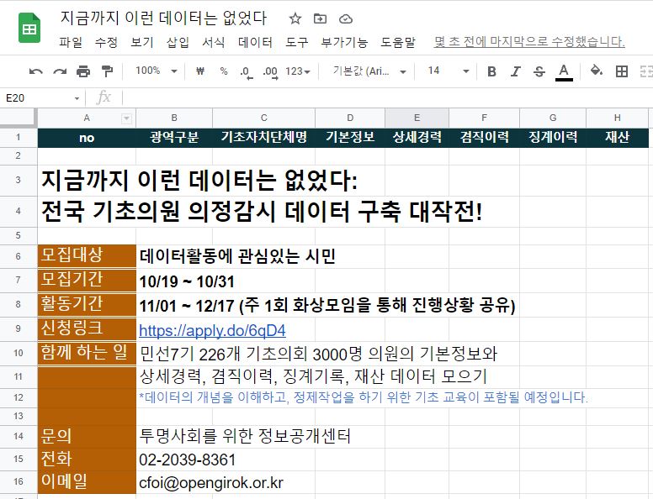Open the 부가기능 menu
The image size is (653, 499).
344,42
